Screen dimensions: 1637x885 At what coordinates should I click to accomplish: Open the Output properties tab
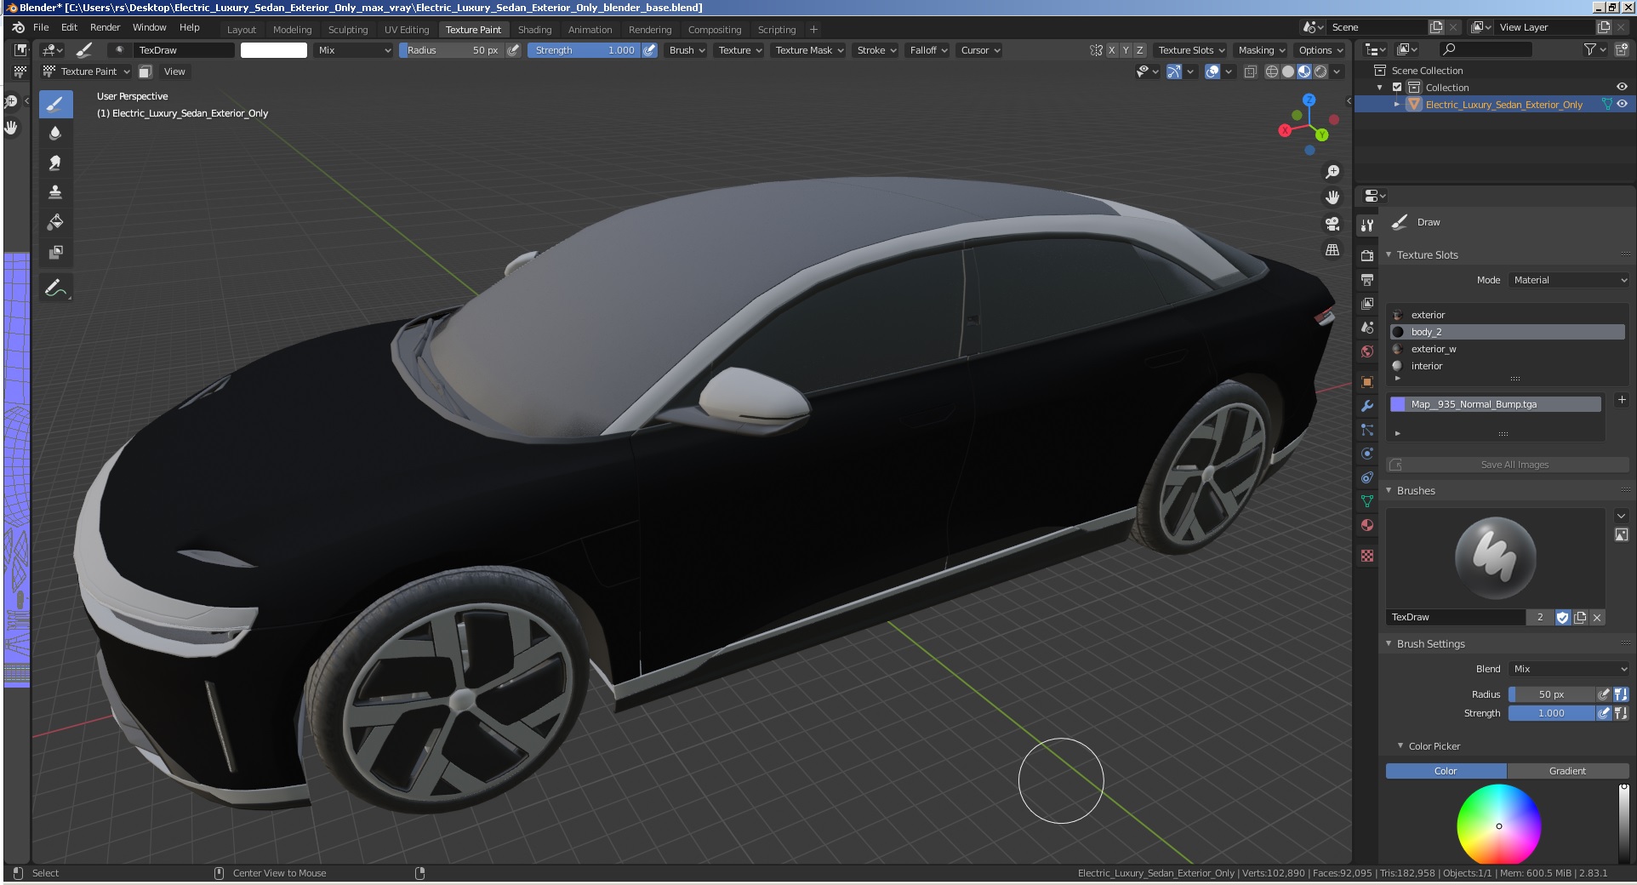tap(1367, 279)
